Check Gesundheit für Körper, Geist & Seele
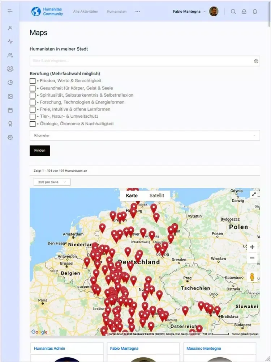The width and height of the screenshot is (271, 362). 33,88
